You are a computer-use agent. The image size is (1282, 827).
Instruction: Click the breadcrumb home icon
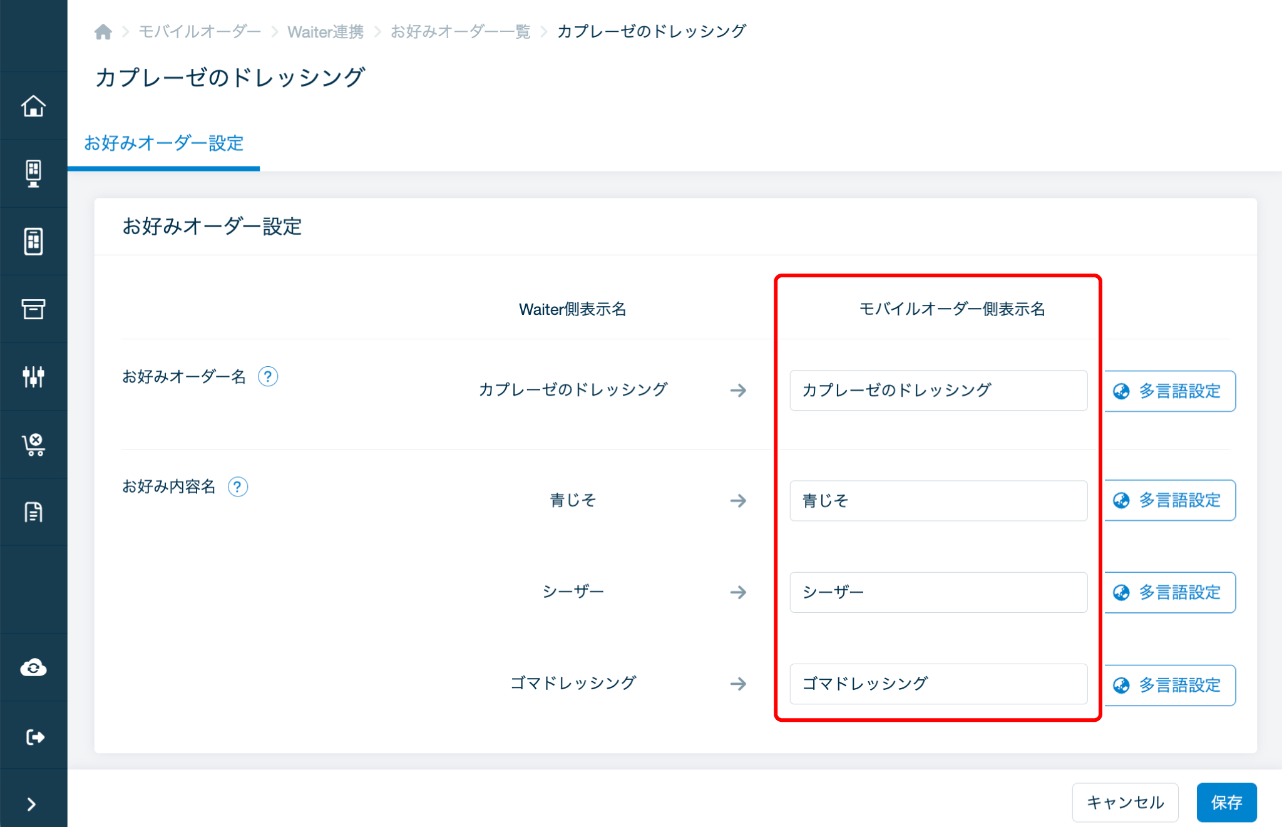(x=103, y=31)
